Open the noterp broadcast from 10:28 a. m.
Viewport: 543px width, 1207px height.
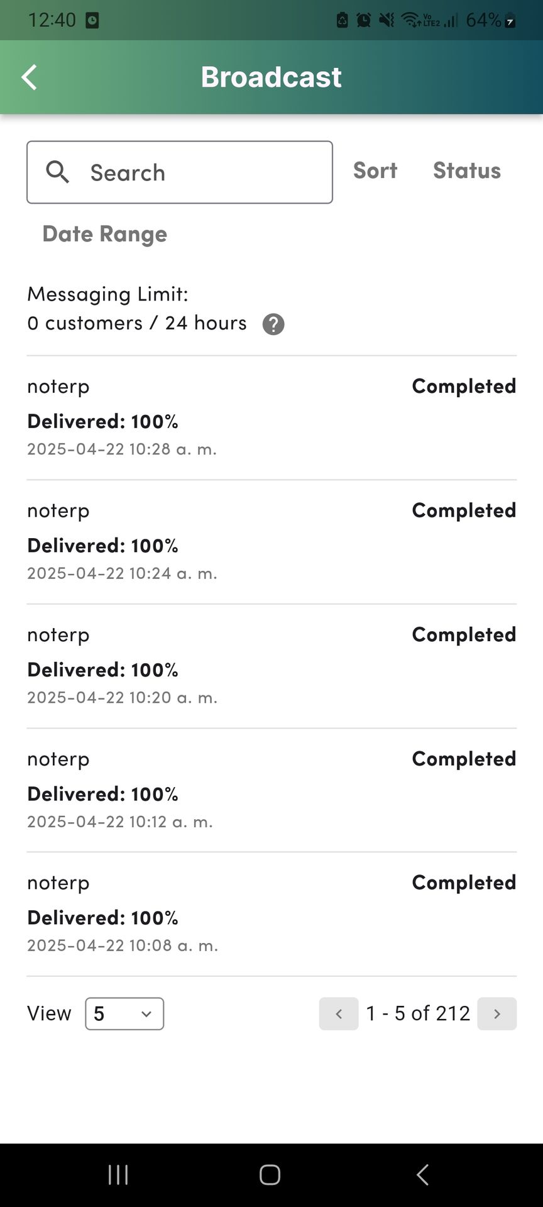pos(189,417)
